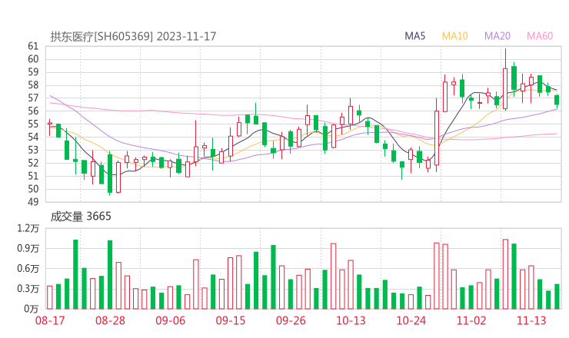Select the 59 price axis label

(x=33, y=72)
